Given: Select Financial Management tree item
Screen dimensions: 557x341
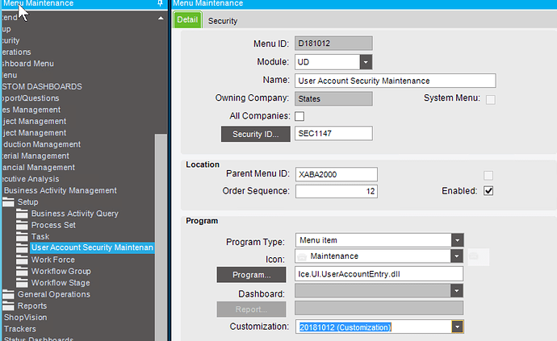Looking at the screenshot, I should [38, 168].
